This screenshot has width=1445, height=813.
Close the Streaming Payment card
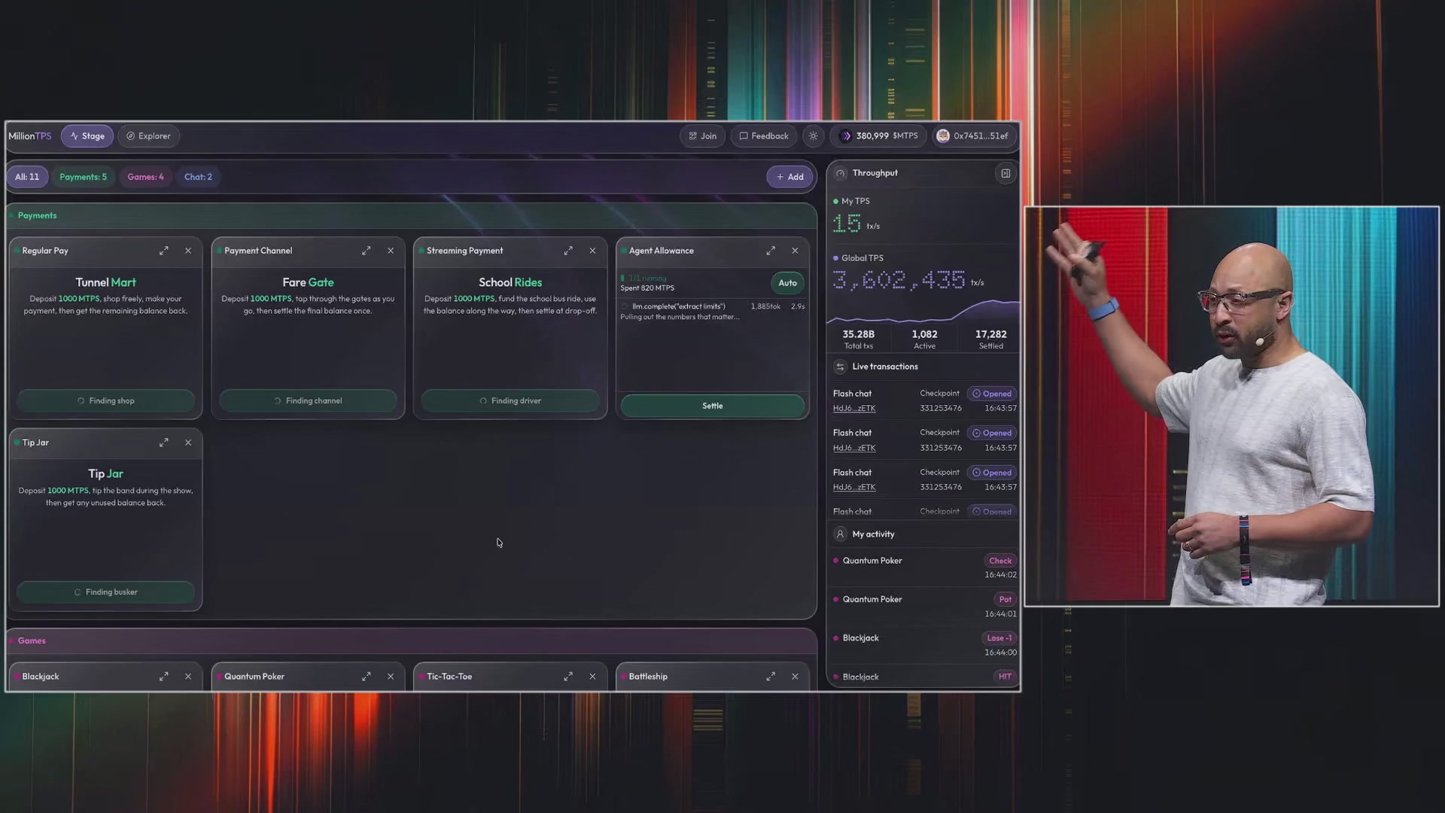[x=592, y=251]
